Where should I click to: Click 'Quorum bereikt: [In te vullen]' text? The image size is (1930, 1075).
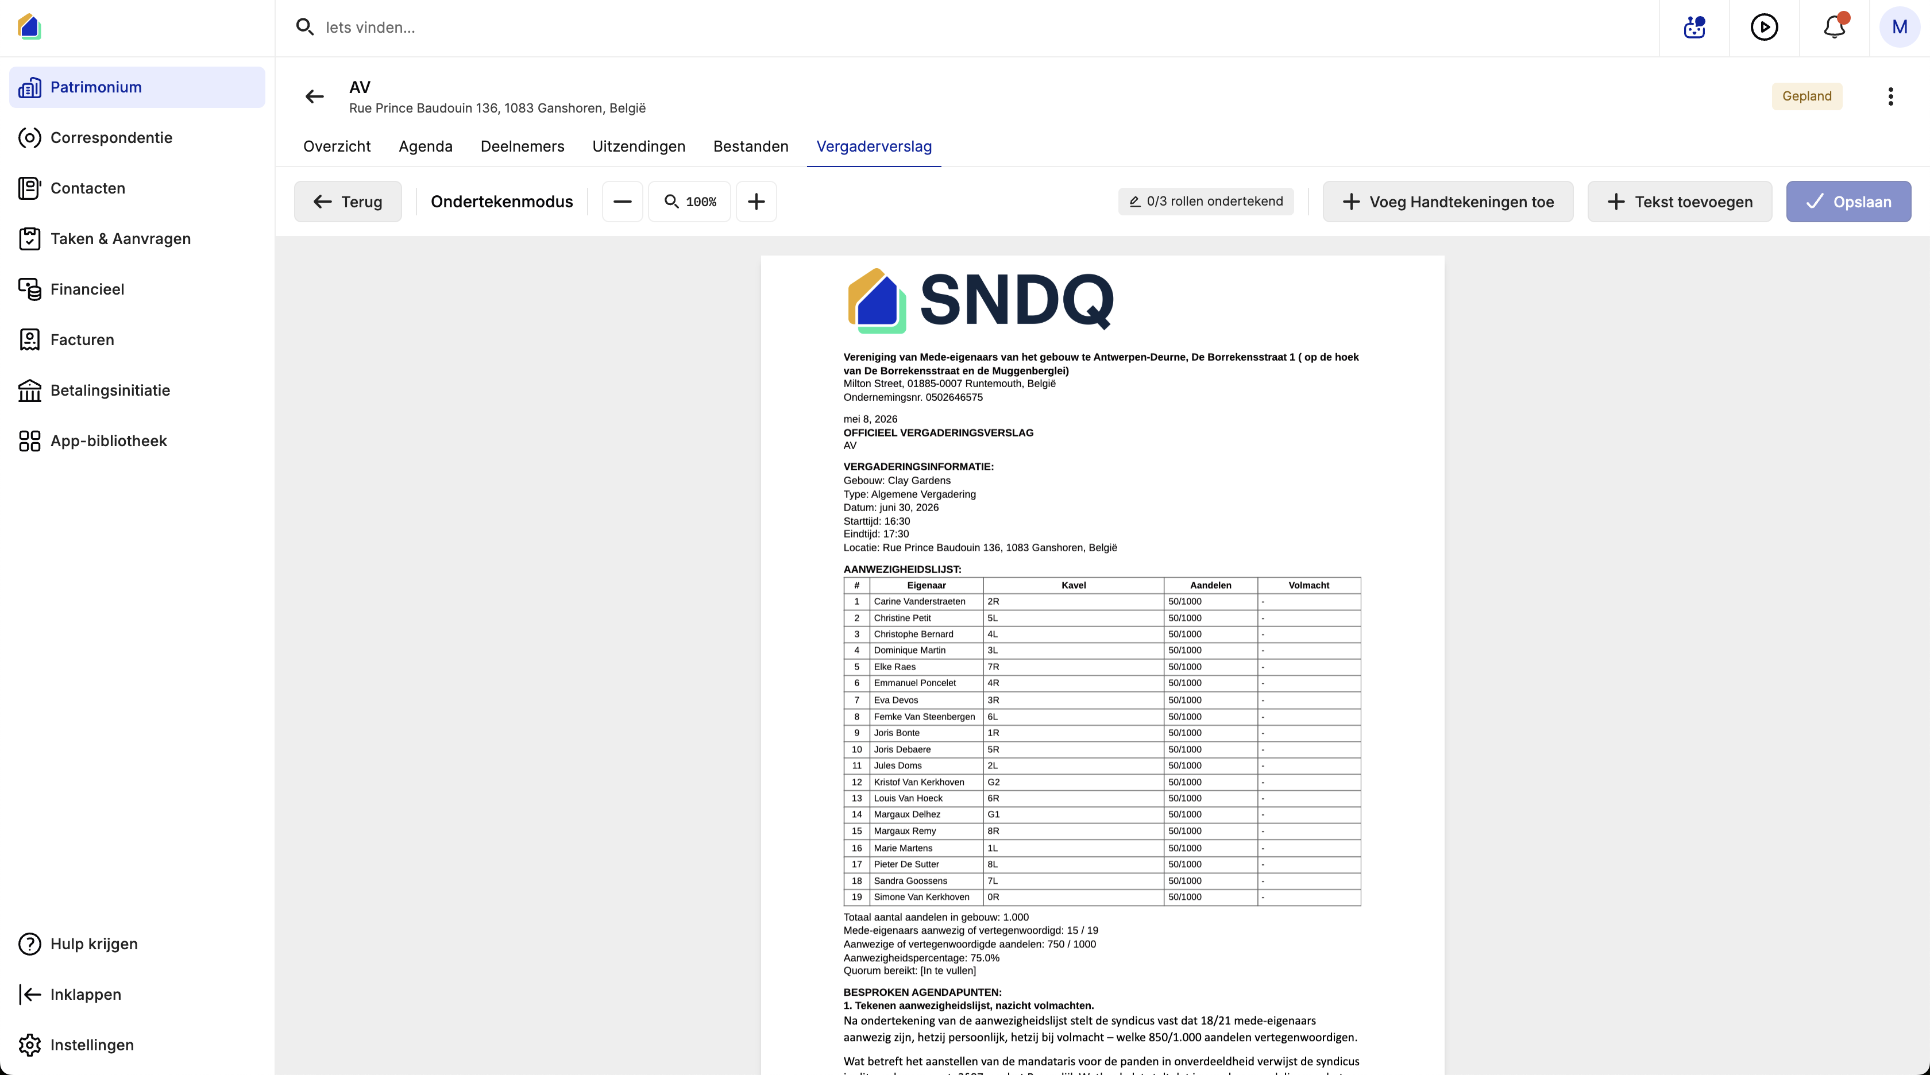(909, 971)
